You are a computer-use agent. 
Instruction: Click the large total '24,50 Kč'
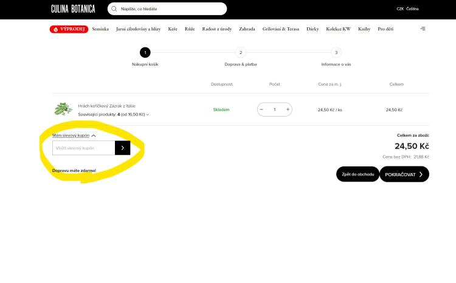click(412, 146)
